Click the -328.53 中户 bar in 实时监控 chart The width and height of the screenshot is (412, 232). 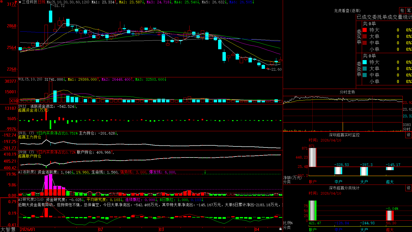point(338,170)
